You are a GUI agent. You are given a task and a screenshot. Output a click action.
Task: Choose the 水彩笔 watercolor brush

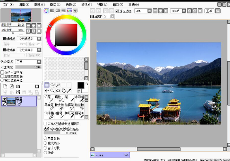pos(79,99)
